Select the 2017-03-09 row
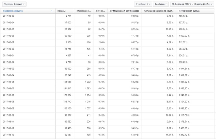 tap(107, 108)
